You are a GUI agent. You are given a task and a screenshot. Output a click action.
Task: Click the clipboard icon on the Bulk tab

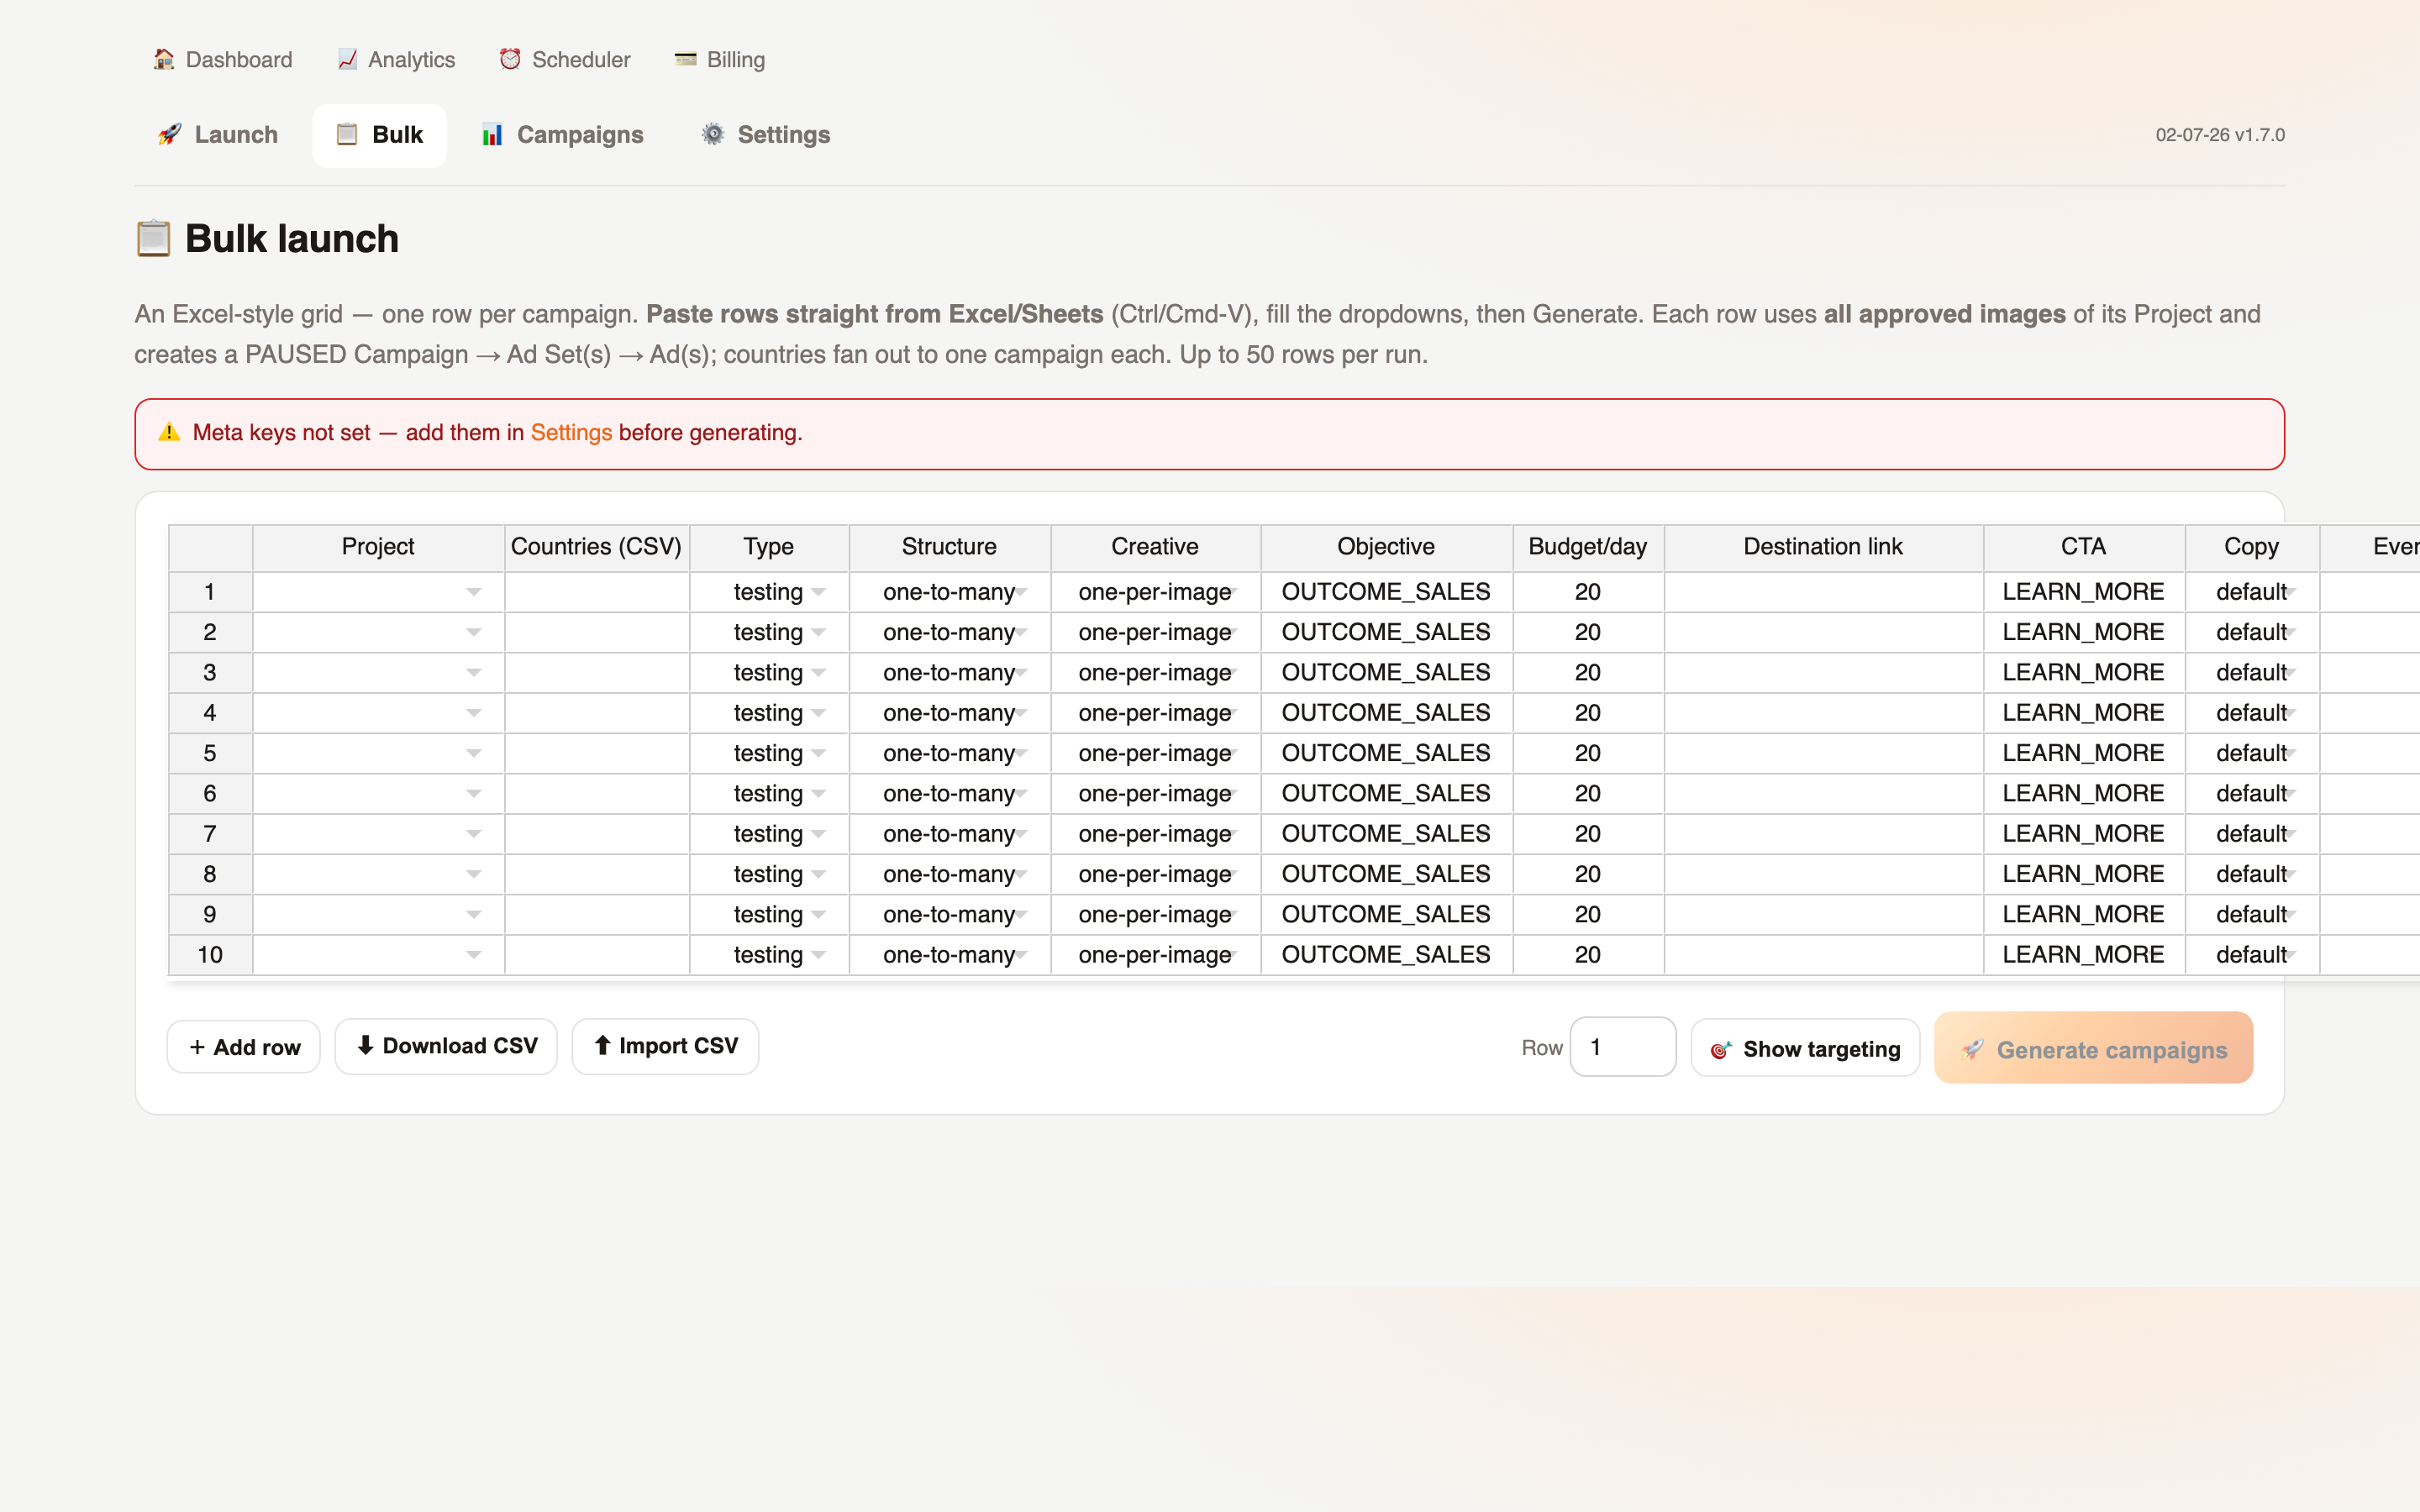click(x=347, y=134)
